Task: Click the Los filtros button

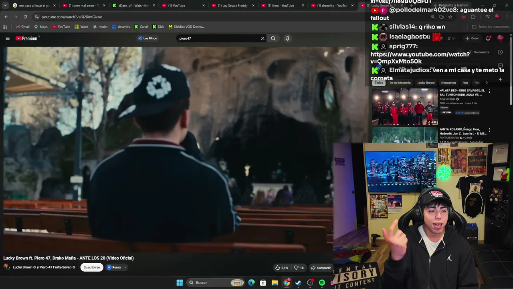Action: (x=147, y=39)
